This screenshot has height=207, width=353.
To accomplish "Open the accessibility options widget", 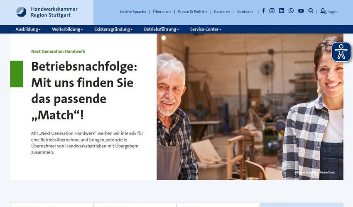I will point(341,52).
